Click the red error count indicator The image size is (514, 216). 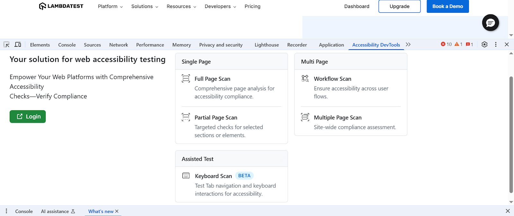point(446,45)
